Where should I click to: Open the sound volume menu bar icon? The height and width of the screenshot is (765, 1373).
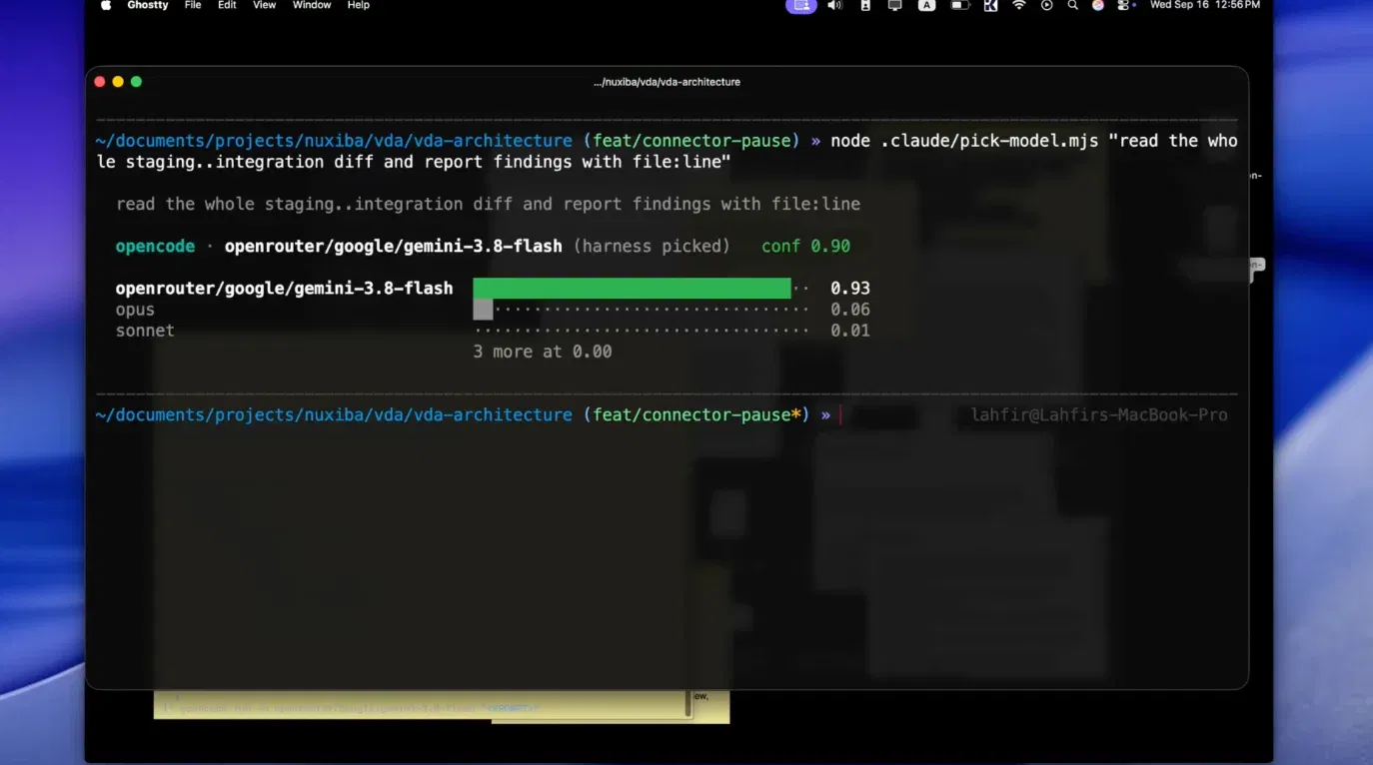834,6
